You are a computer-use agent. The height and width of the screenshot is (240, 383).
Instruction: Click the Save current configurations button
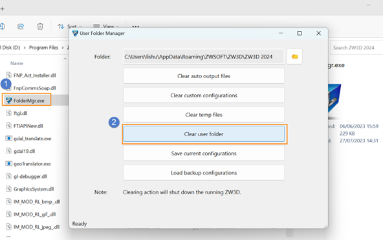point(204,154)
